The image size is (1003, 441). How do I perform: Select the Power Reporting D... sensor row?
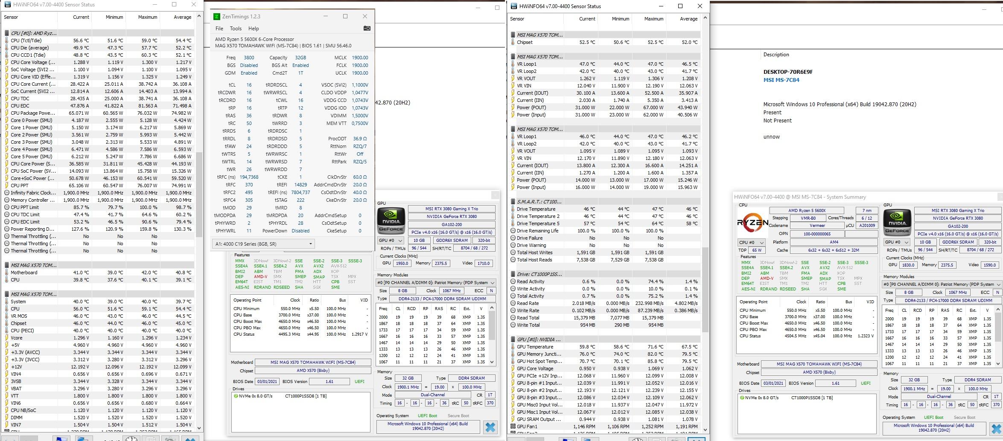click(x=99, y=229)
